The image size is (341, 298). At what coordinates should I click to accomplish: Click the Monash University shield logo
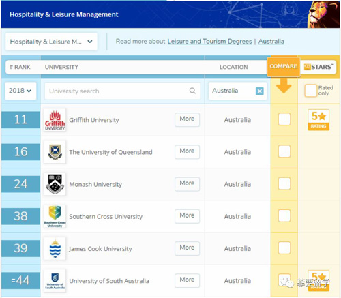[x=55, y=184]
